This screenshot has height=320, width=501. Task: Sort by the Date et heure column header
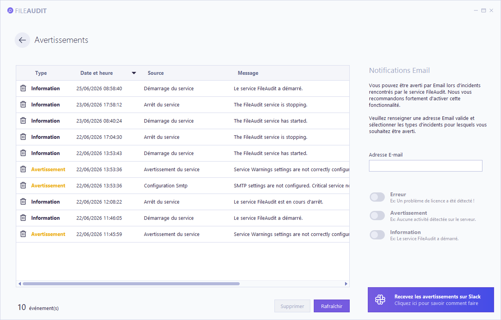(96, 73)
